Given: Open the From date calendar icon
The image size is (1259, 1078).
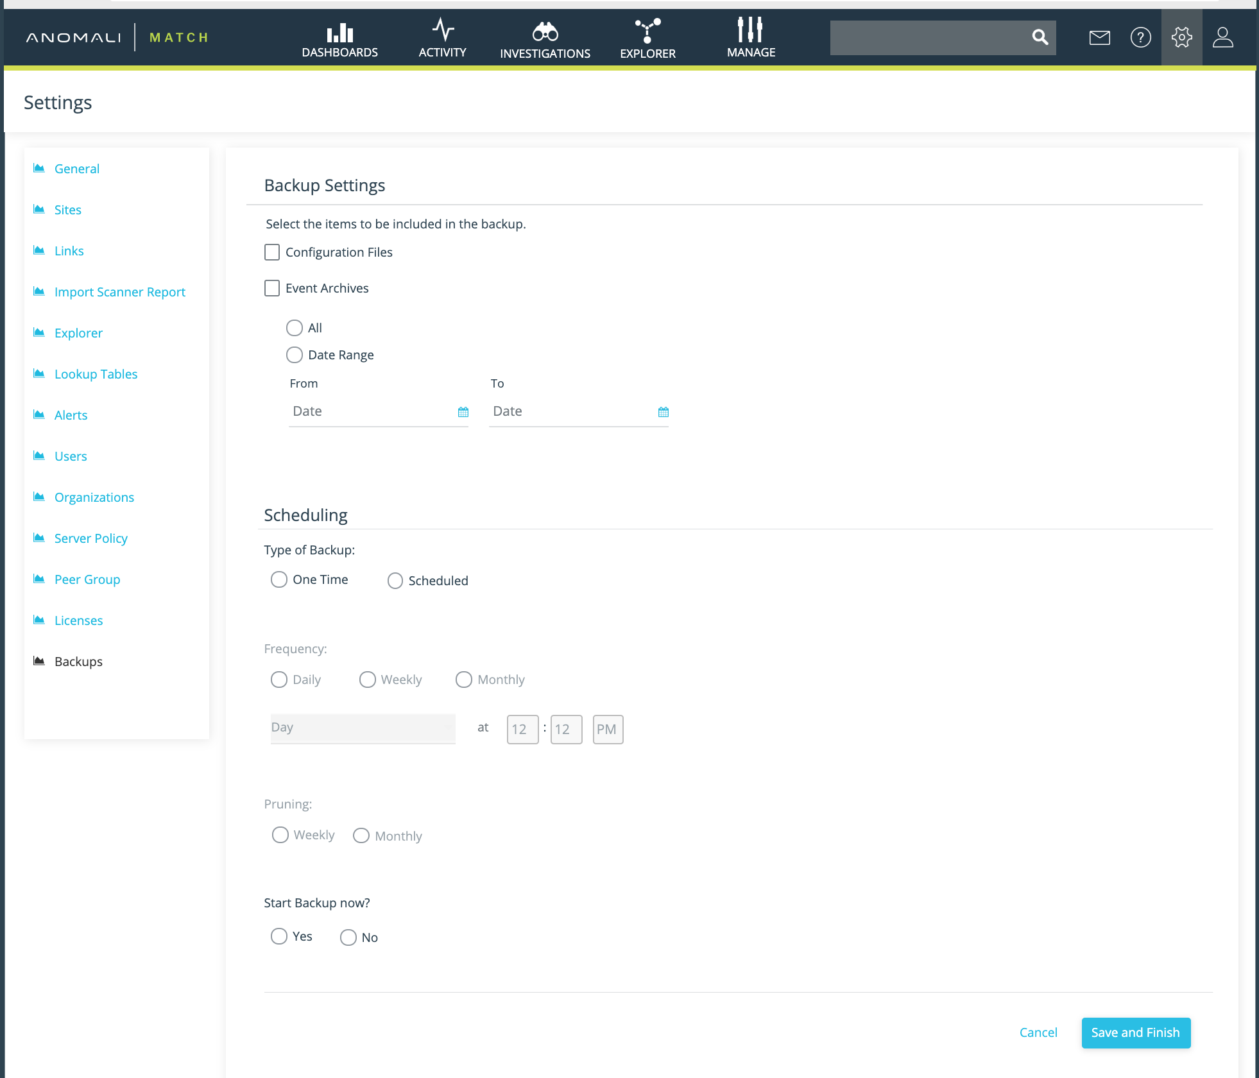Looking at the screenshot, I should coord(463,412).
